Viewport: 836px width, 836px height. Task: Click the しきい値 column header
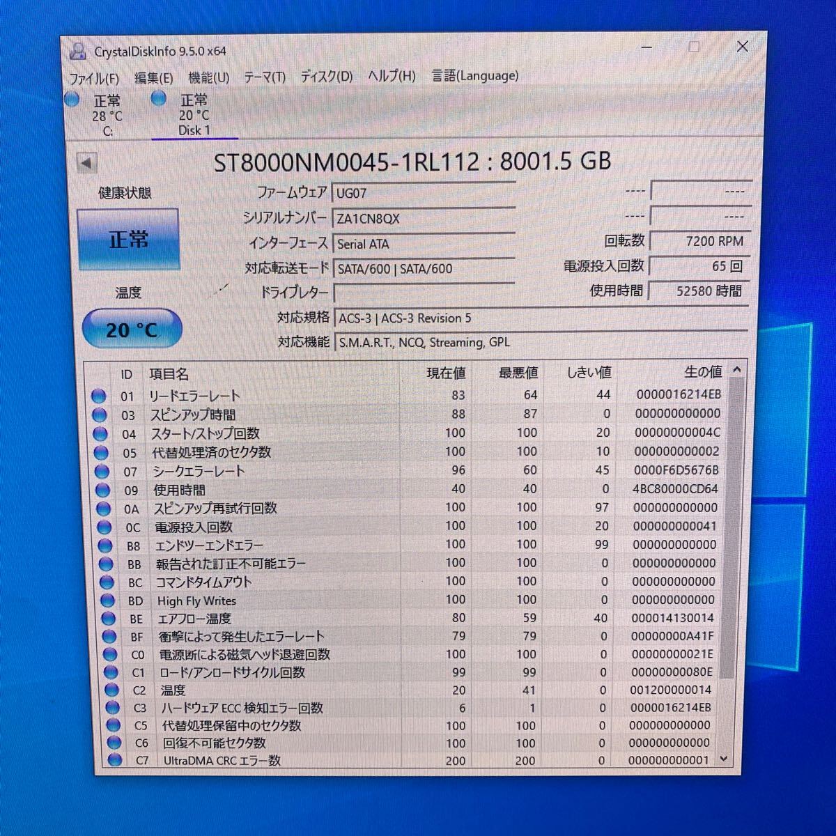(x=589, y=373)
